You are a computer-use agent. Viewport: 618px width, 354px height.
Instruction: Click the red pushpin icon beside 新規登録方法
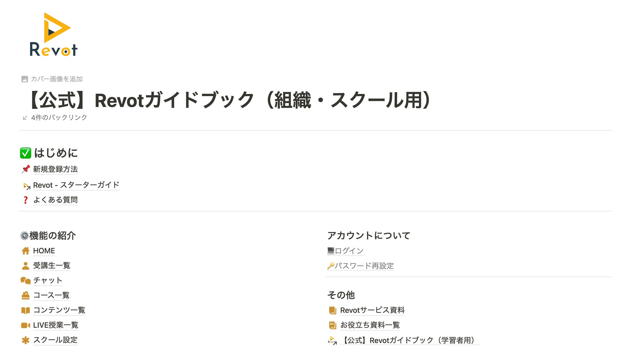26,169
